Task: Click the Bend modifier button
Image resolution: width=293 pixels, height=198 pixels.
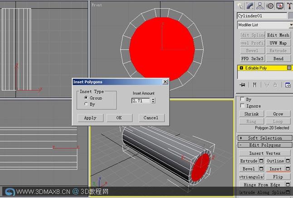Action: (278, 59)
